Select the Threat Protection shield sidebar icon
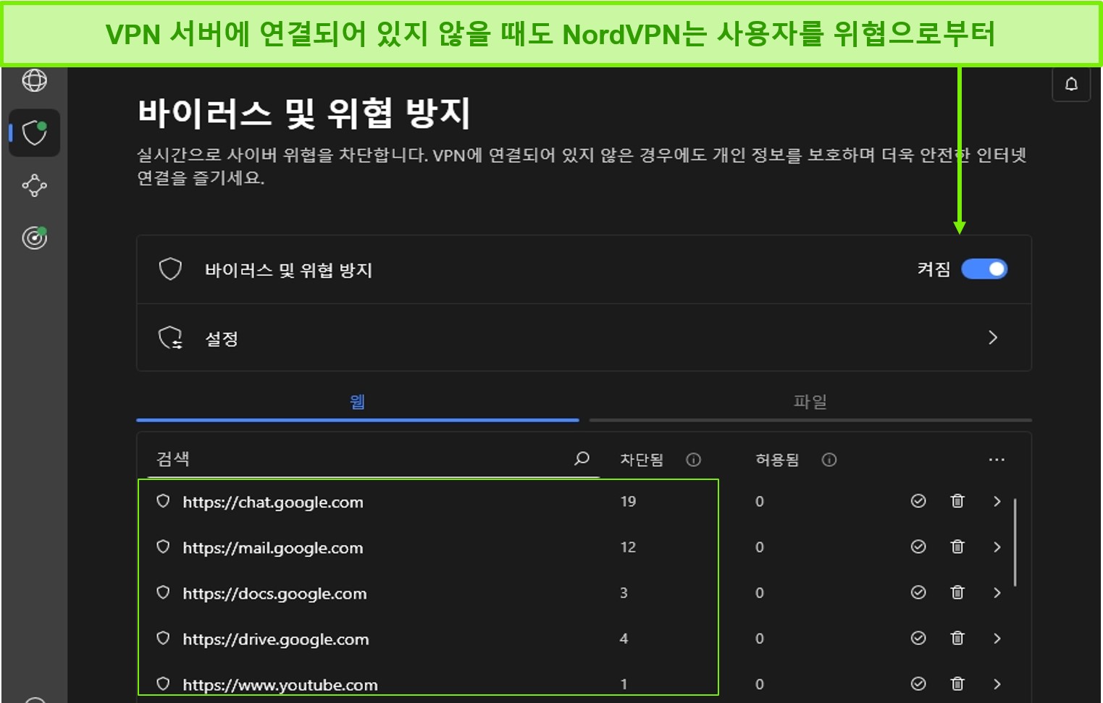The image size is (1103, 703). (34, 132)
